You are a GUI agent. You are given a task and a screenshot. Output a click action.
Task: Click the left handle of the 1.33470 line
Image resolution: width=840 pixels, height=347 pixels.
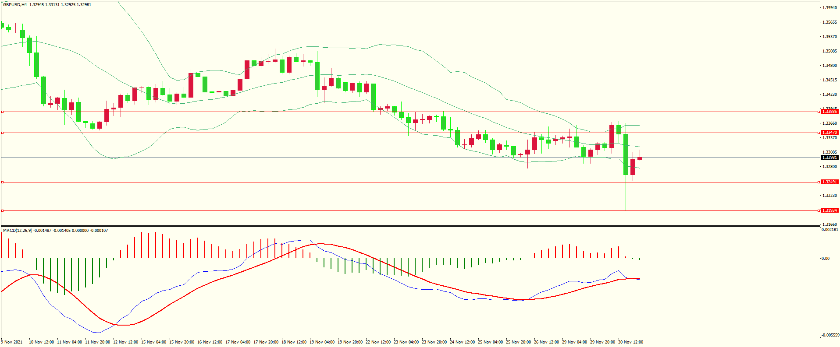pyautogui.click(x=2, y=133)
